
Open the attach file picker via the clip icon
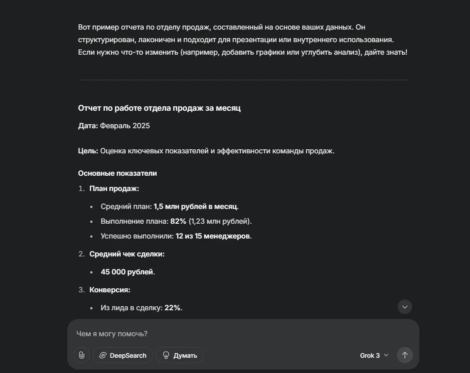tap(81, 355)
